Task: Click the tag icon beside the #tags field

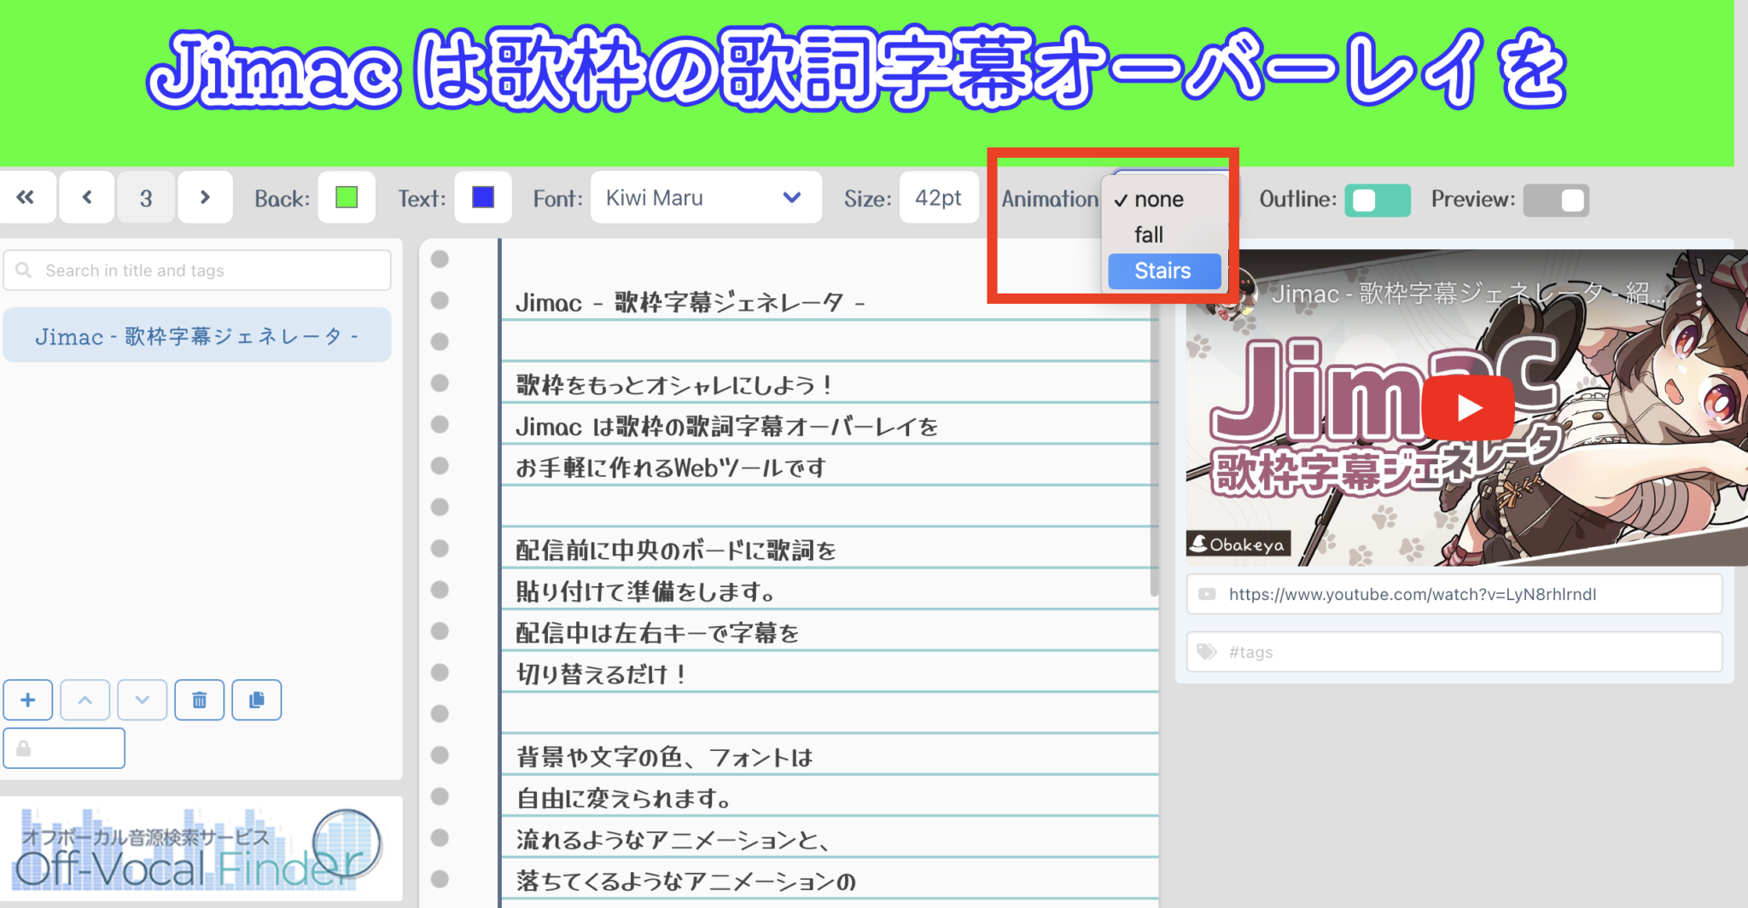Action: pyautogui.click(x=1207, y=652)
